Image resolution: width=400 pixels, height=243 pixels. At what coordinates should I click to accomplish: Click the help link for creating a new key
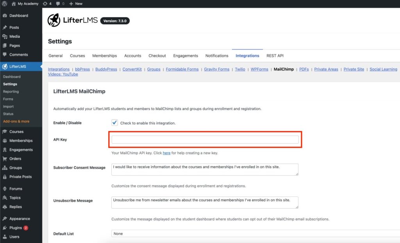(167, 153)
